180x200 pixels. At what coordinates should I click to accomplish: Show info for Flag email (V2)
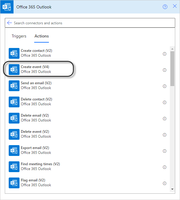click(x=165, y=184)
